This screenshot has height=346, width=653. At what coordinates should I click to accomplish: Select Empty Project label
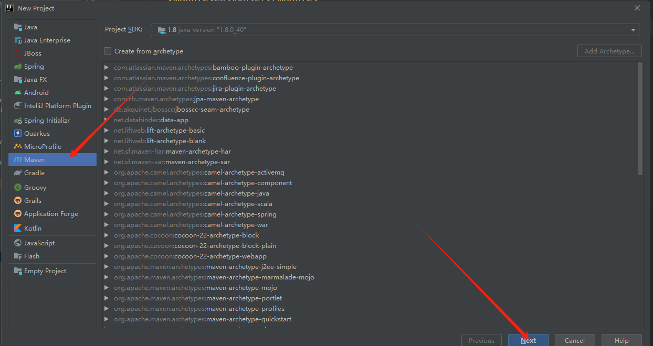45,271
